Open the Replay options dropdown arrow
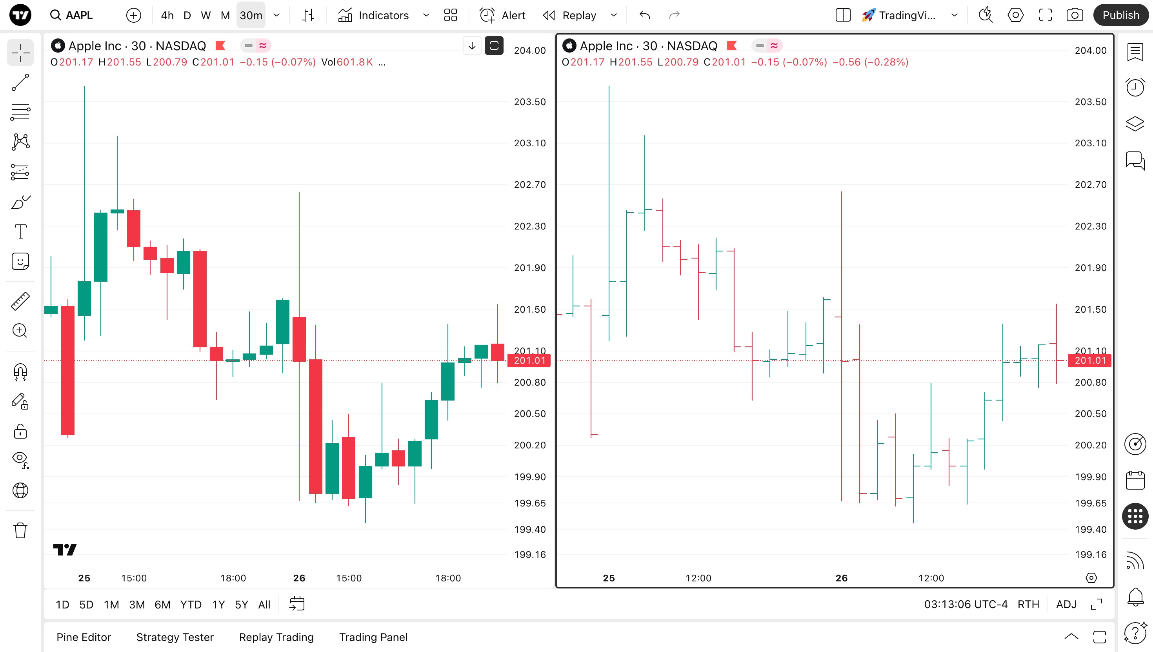1153x652 pixels. click(x=614, y=15)
